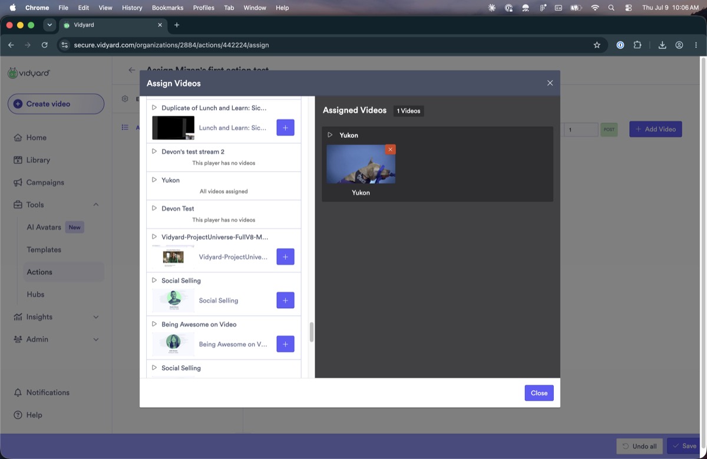Viewport: 707px width, 459px height.
Task: Open the Profiles menu
Action: click(204, 8)
